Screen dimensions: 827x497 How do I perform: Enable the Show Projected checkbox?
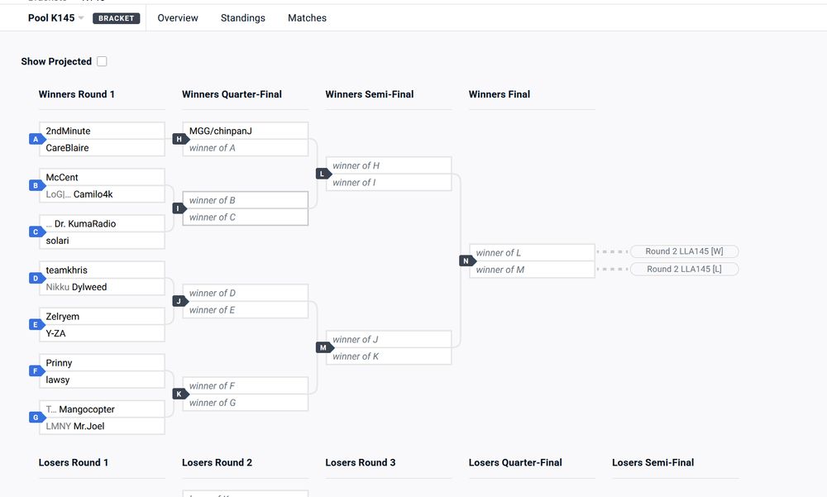pos(102,61)
